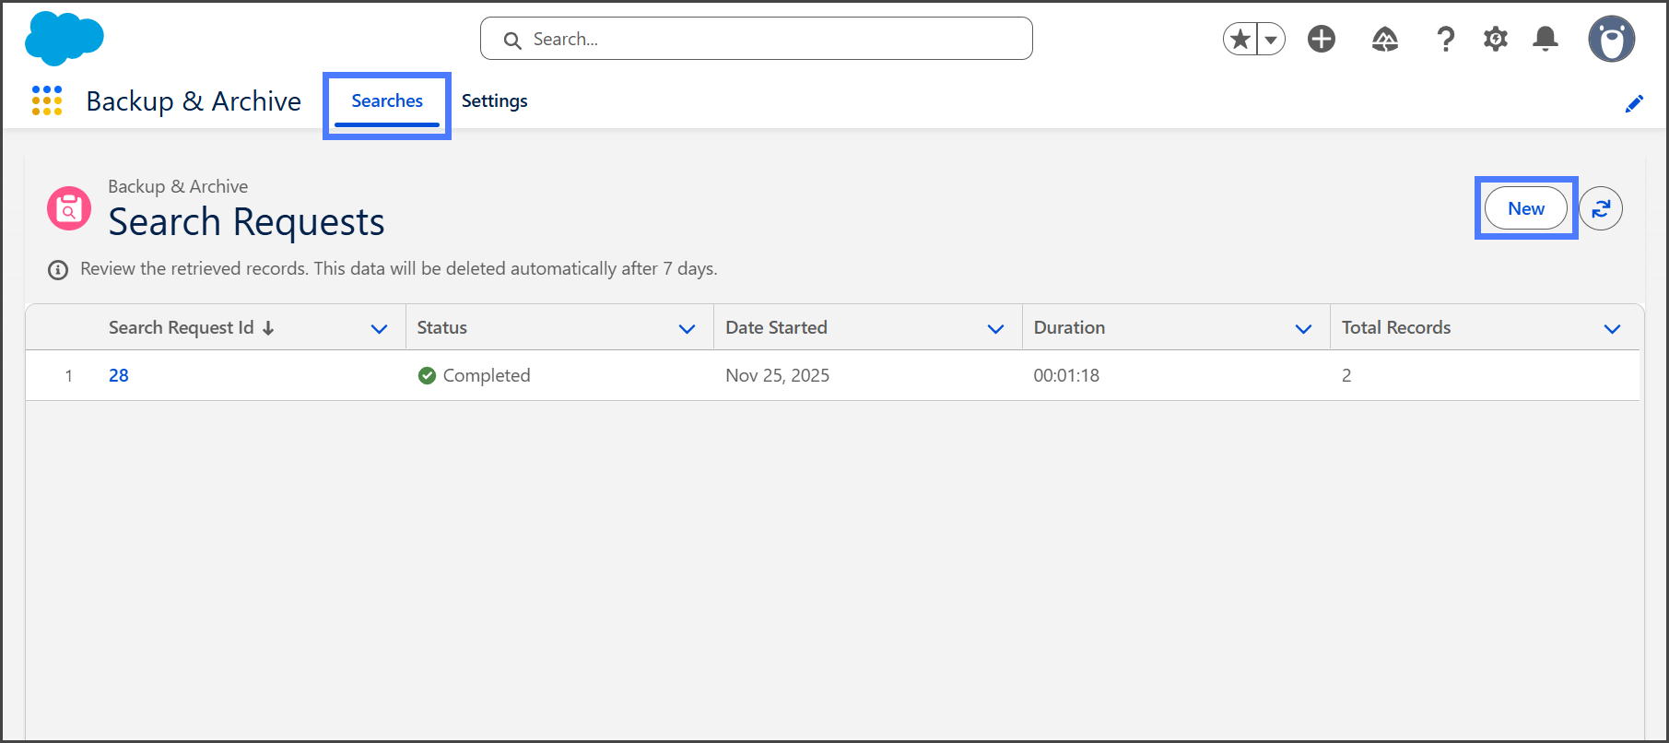Refresh the search requests list

[x=1601, y=208]
